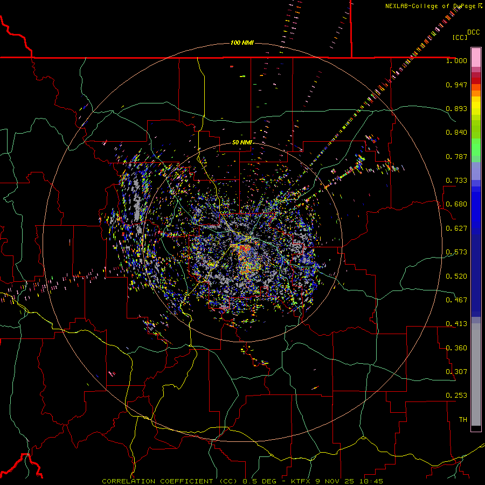Image resolution: width=485 pixels, height=485 pixels.
Task: Click the 0.947 scale value
Action: coord(456,85)
